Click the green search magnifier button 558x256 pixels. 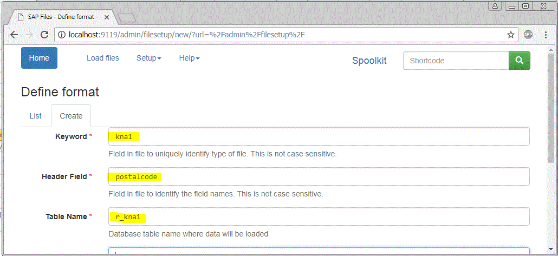click(x=519, y=61)
